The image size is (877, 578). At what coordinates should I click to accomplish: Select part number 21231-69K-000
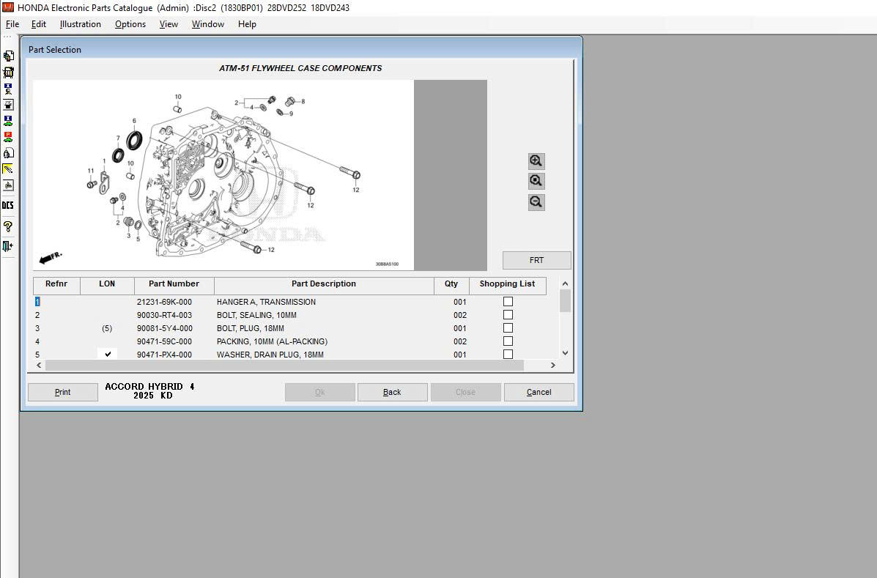164,302
